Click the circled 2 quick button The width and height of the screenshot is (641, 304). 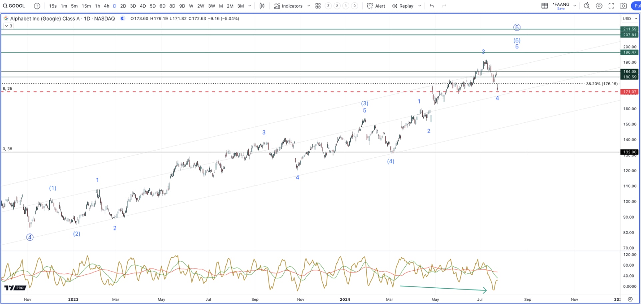[337, 6]
